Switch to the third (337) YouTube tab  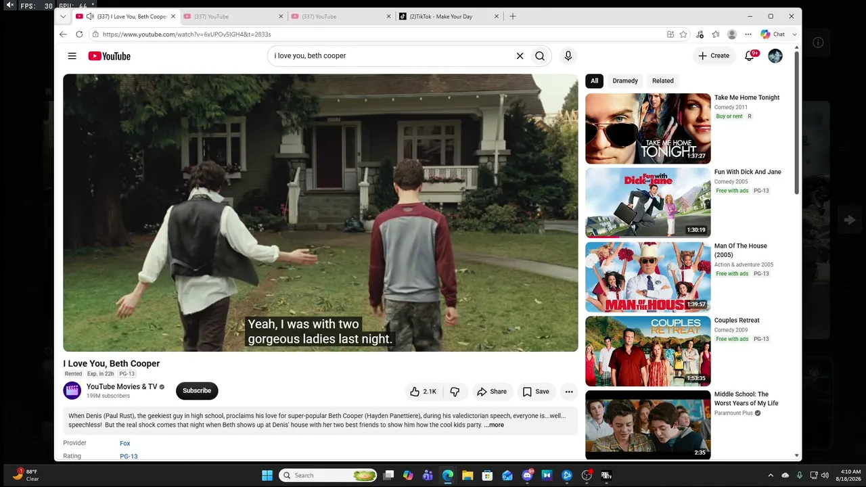pyautogui.click(x=342, y=16)
